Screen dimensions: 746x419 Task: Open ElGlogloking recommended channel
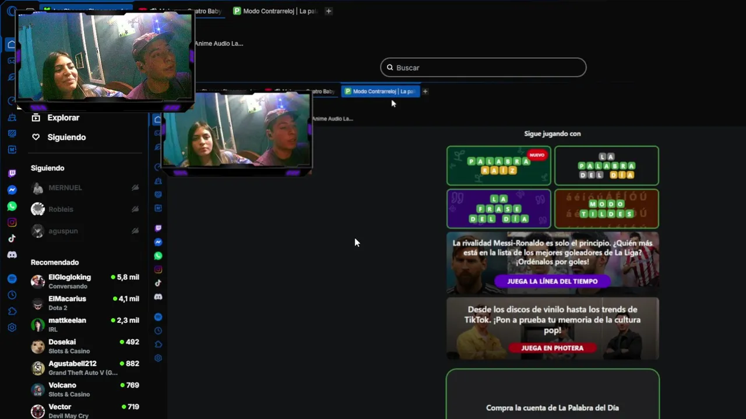click(x=86, y=282)
